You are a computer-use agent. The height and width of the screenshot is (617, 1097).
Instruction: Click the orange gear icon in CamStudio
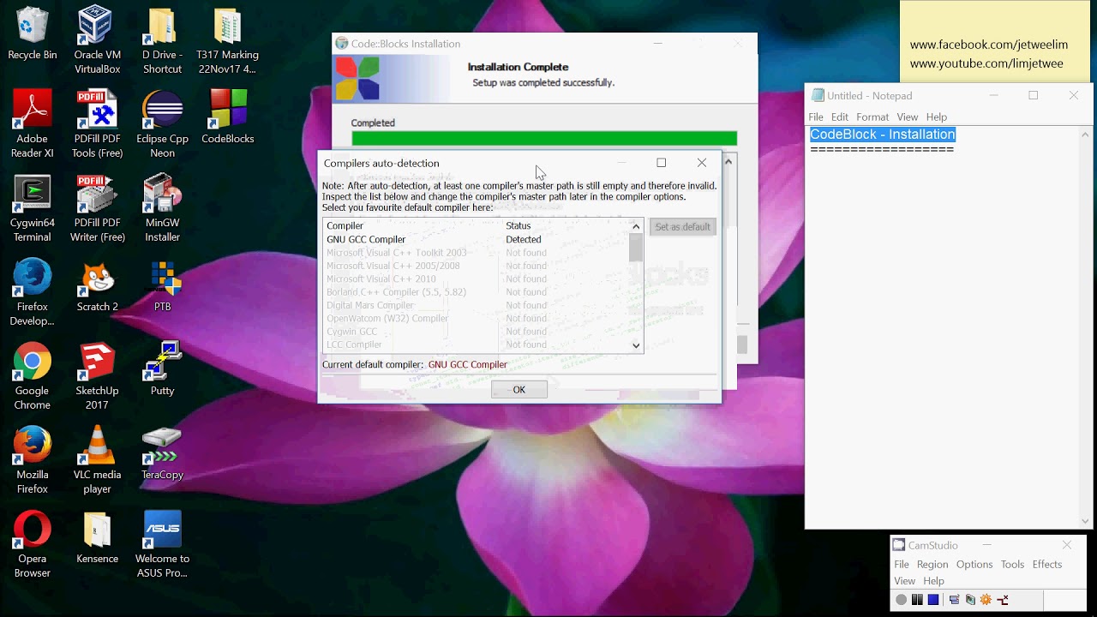tap(986, 600)
